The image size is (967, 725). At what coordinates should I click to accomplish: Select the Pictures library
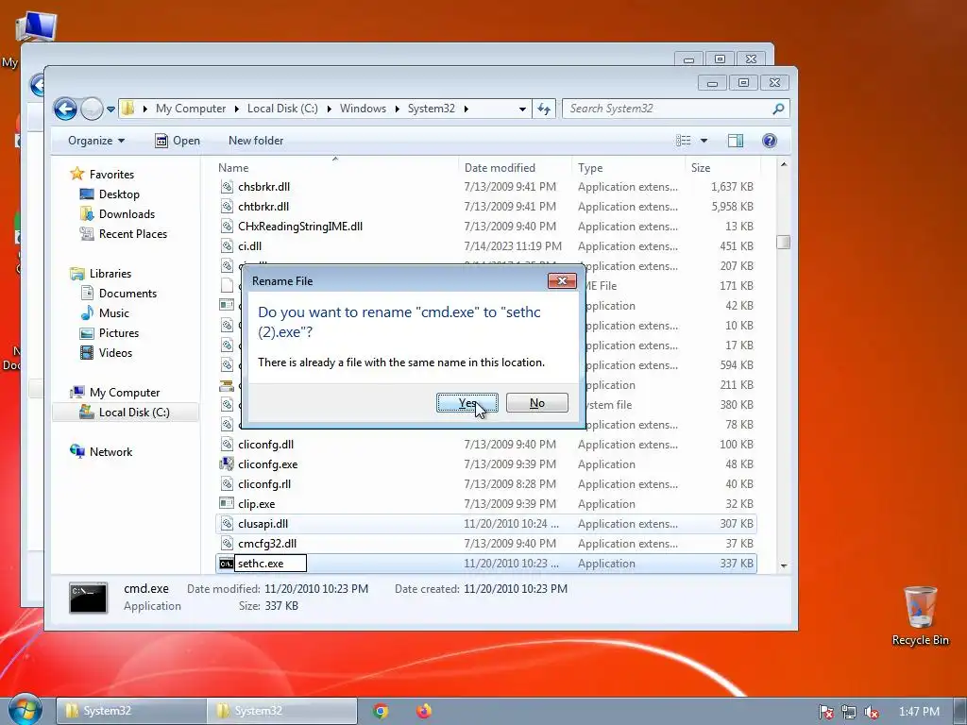pyautogui.click(x=118, y=333)
